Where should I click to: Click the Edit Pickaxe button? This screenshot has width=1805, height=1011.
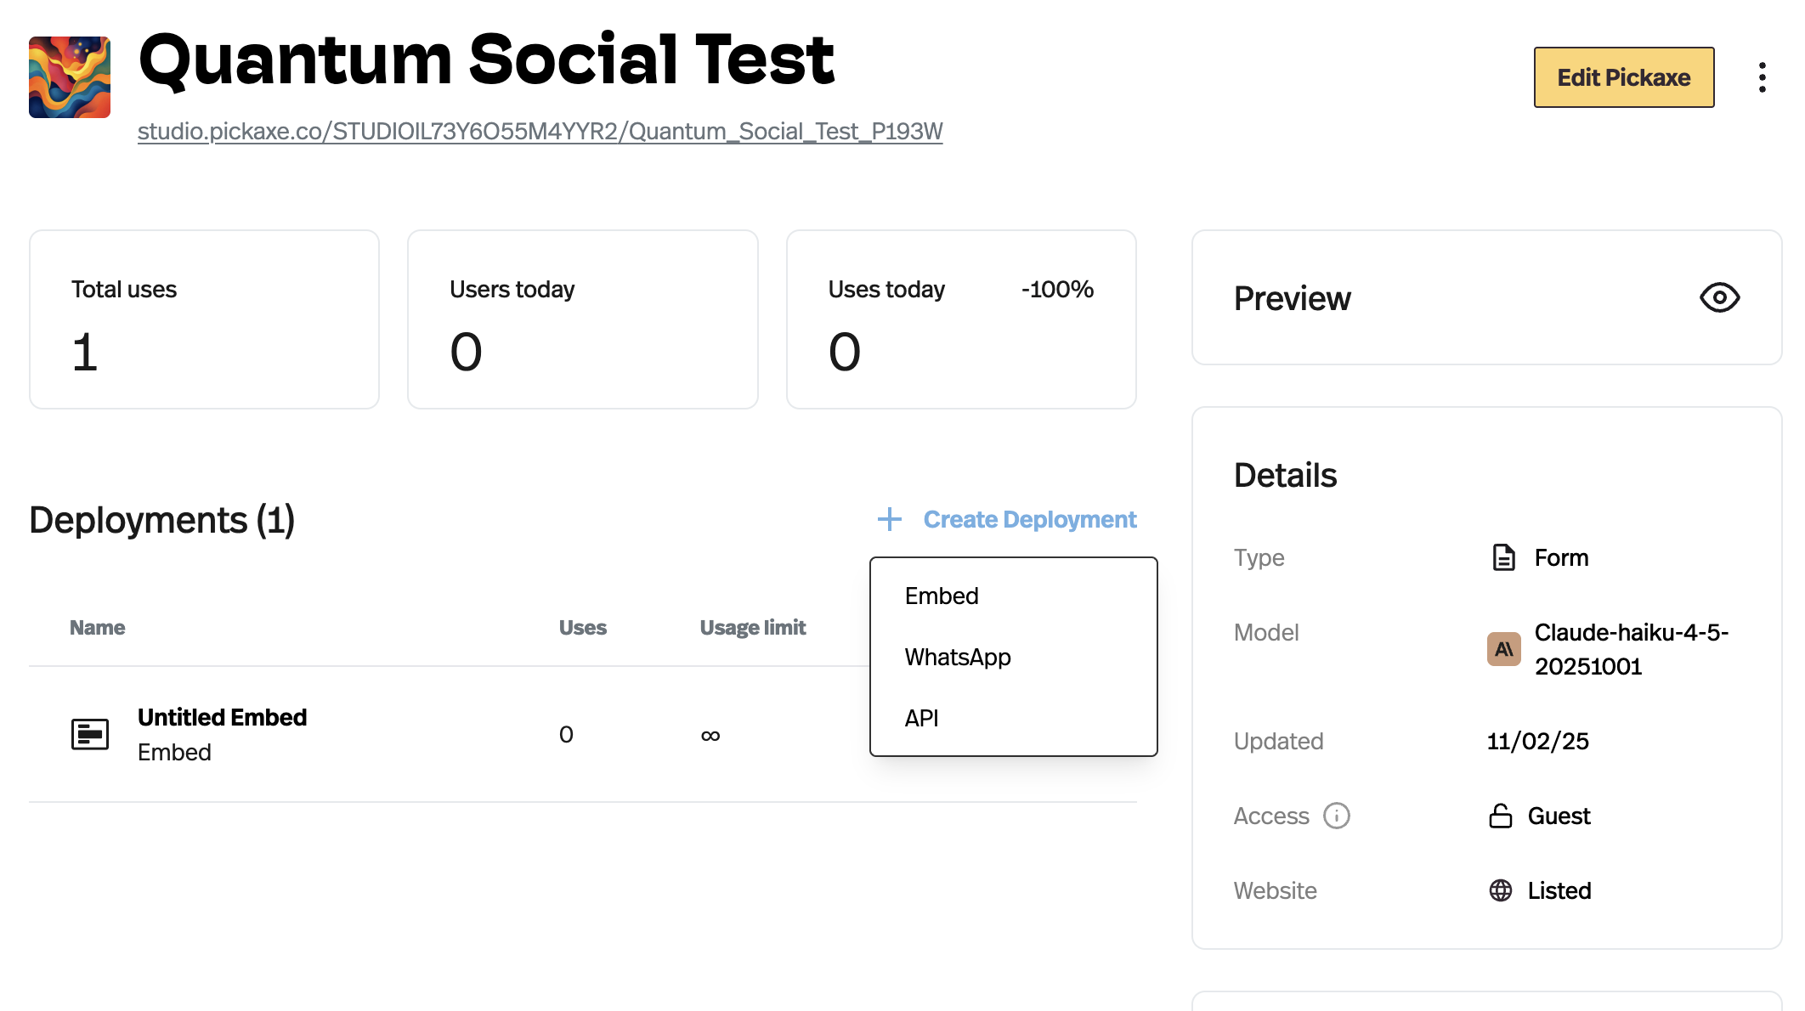point(1623,77)
